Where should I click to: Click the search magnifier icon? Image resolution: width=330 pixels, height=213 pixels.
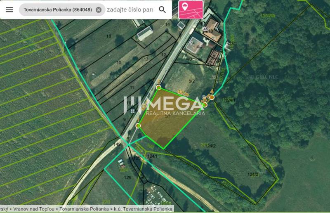162,9
